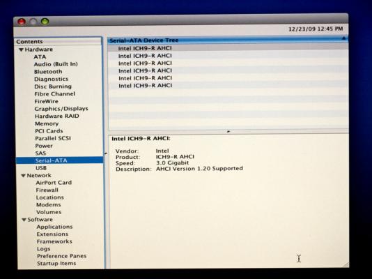Click the red close window button
The image size is (372, 279).
[22, 22]
